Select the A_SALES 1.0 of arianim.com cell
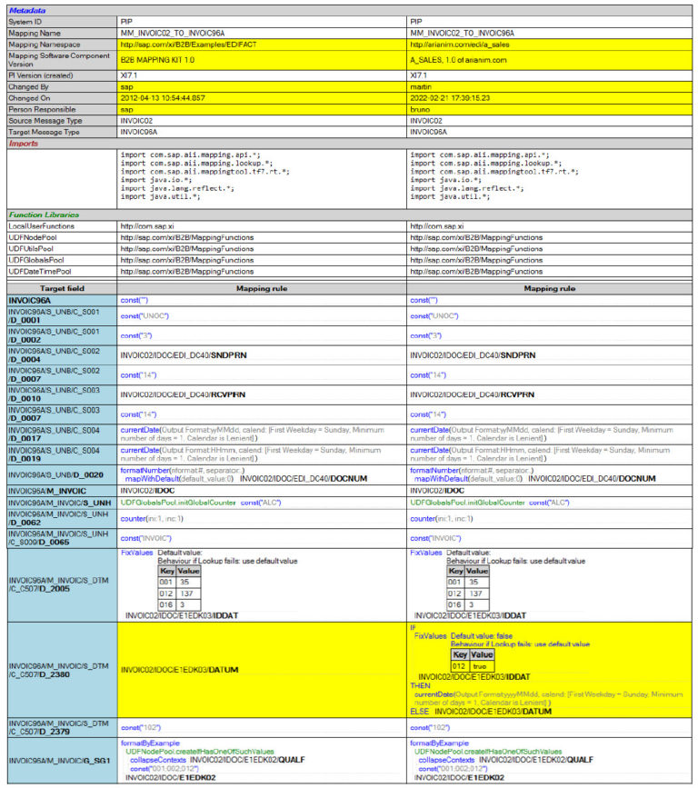 pos(471,60)
